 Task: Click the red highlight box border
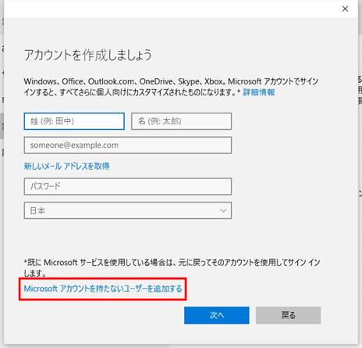tap(103, 278)
